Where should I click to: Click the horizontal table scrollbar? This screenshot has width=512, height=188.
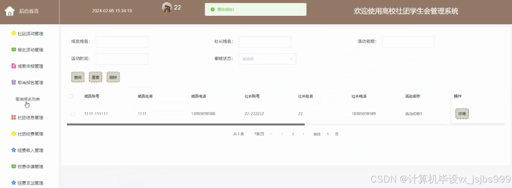click(x=186, y=124)
